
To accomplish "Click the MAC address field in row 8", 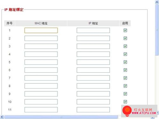I will [x=41, y=86].
